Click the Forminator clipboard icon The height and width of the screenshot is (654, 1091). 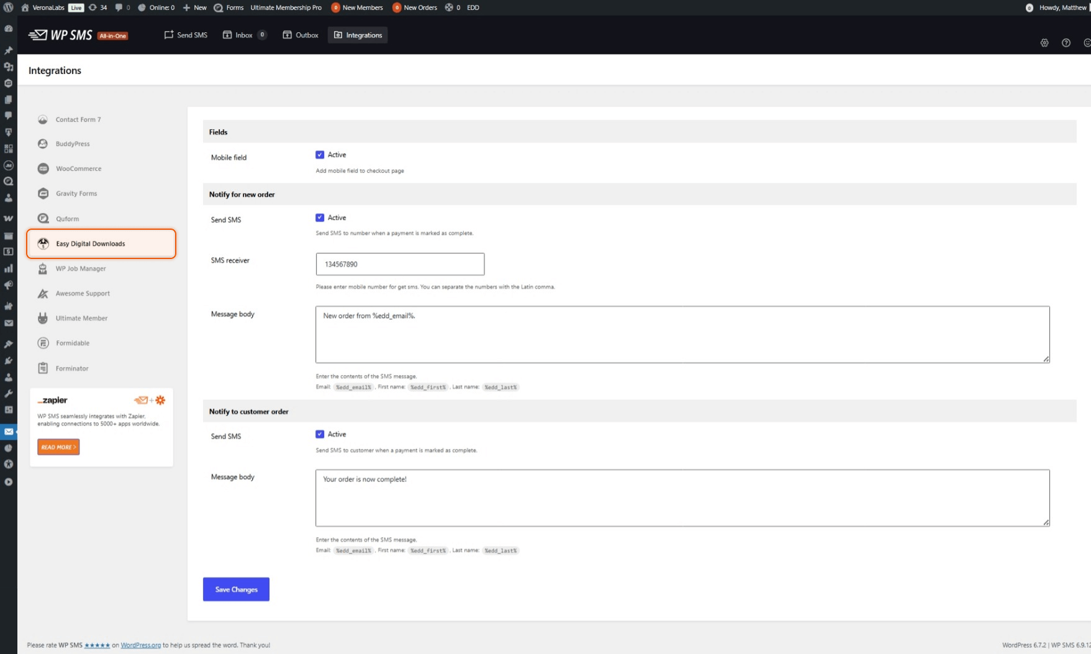click(43, 368)
